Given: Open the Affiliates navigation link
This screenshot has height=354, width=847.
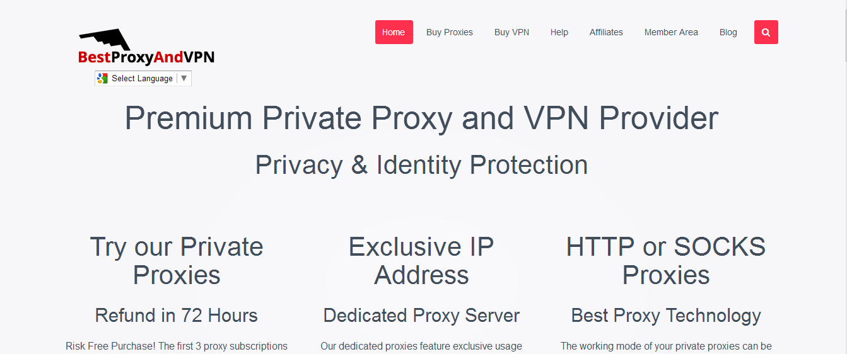Looking at the screenshot, I should pyautogui.click(x=606, y=32).
